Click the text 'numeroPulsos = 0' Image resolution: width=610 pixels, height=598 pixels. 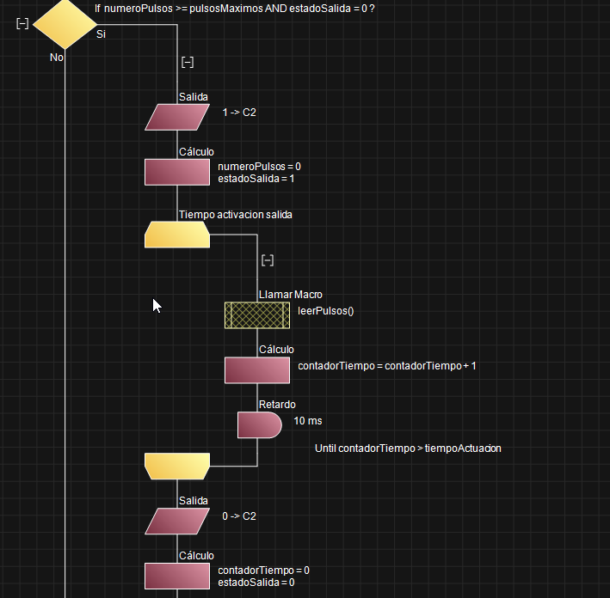coord(259,167)
